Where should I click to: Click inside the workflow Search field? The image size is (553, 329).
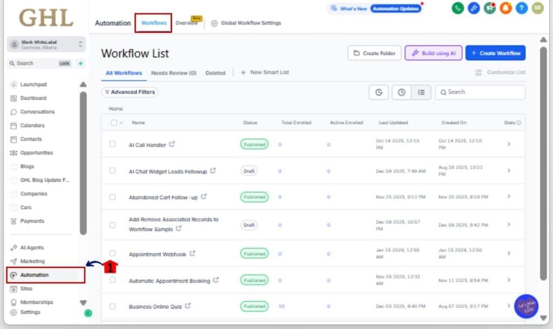point(480,92)
